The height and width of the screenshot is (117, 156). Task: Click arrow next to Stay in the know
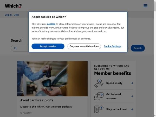click(132, 109)
